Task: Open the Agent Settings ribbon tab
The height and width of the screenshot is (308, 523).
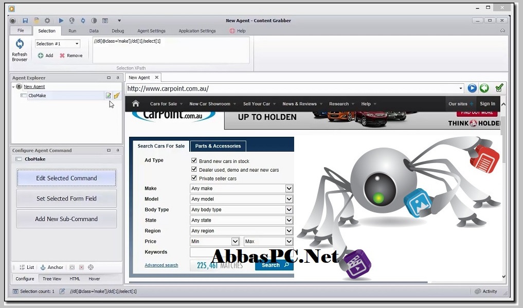Action: point(151,31)
